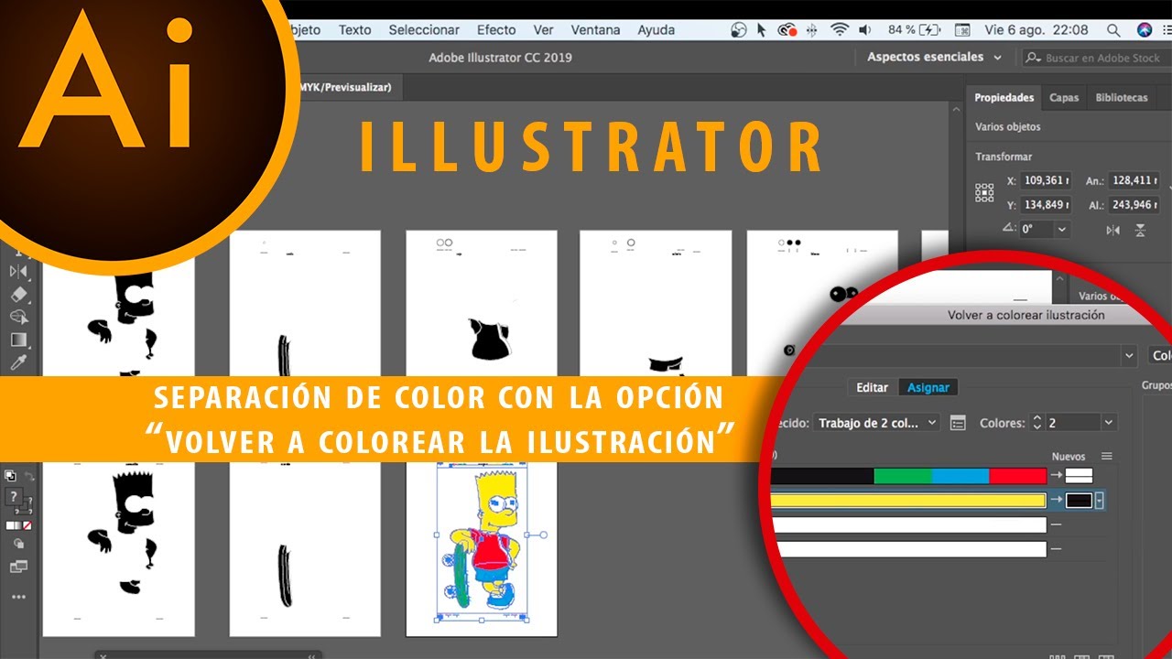1172x659 pixels.
Task: Open new-color options arrow beside black swatch
Action: coord(1099,501)
